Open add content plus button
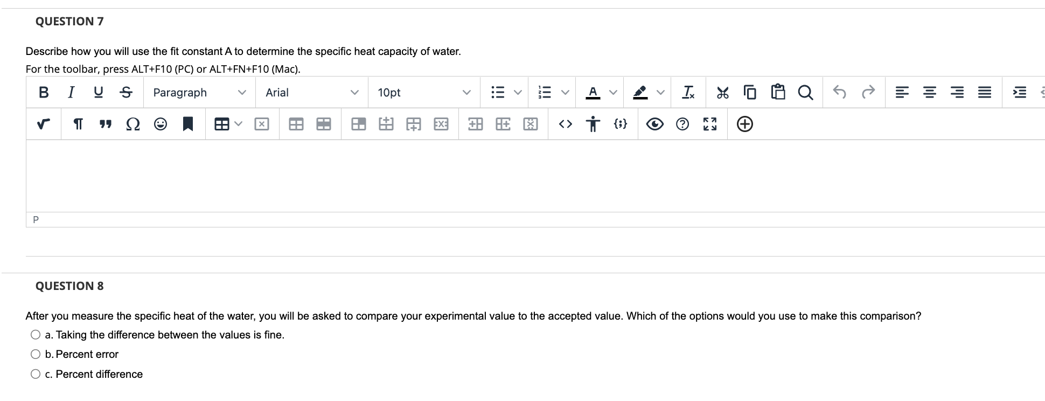Image resolution: width=1045 pixels, height=401 pixels. pos(744,125)
